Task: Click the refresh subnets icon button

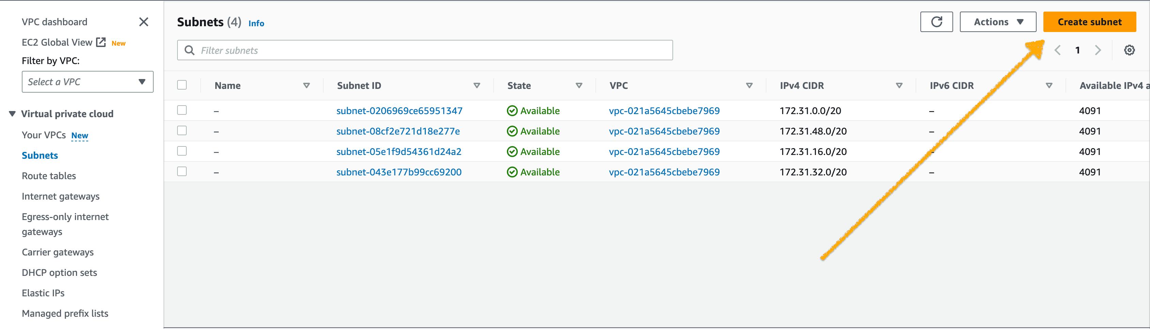Action: [936, 22]
